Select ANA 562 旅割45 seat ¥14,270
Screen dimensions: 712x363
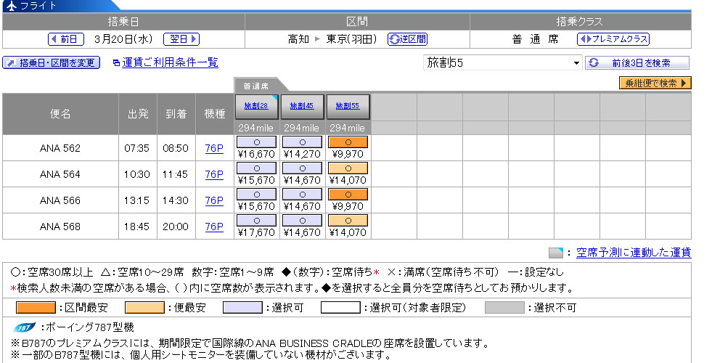pos(302,142)
